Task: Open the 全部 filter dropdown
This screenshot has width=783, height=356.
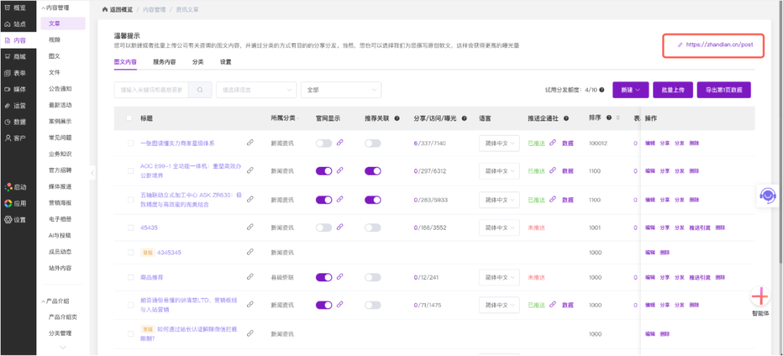Action: coord(341,90)
